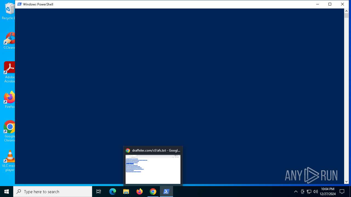Maximize the Windows PowerShell window
Image resolution: width=351 pixels, height=197 pixels.
coord(330,4)
